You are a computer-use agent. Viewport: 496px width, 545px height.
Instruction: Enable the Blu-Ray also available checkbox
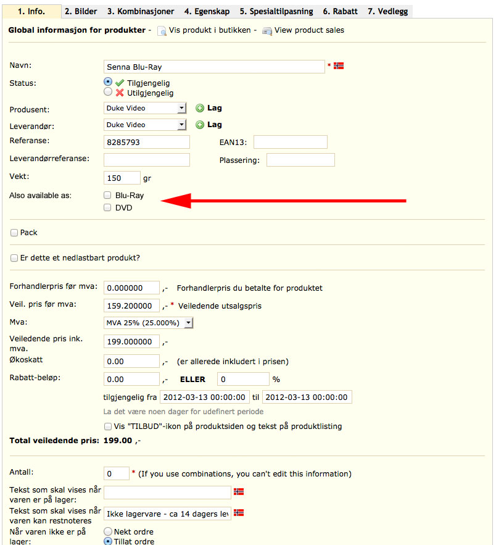pos(107,195)
